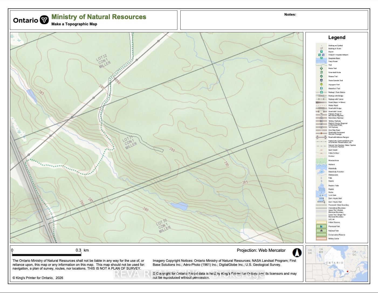The image size is (378, 293).
Task: Click the National Park legend icon
Action: 321,231
